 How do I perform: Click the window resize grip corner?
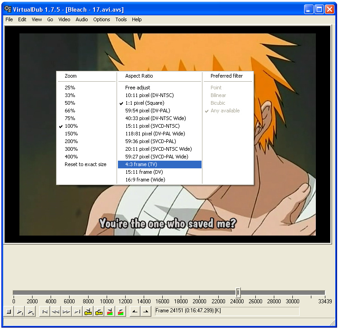(333, 323)
